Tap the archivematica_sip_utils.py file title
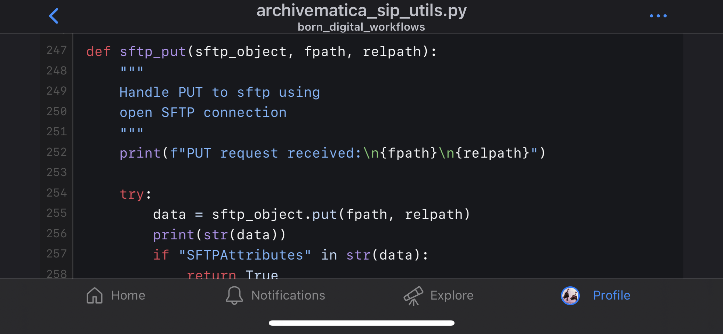723x334 pixels. tap(361, 10)
